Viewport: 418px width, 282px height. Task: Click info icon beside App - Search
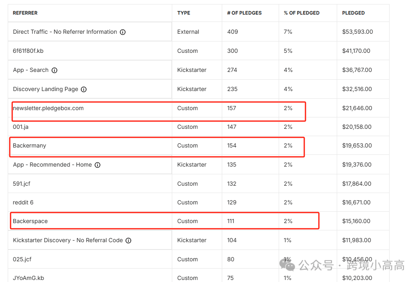(x=54, y=70)
